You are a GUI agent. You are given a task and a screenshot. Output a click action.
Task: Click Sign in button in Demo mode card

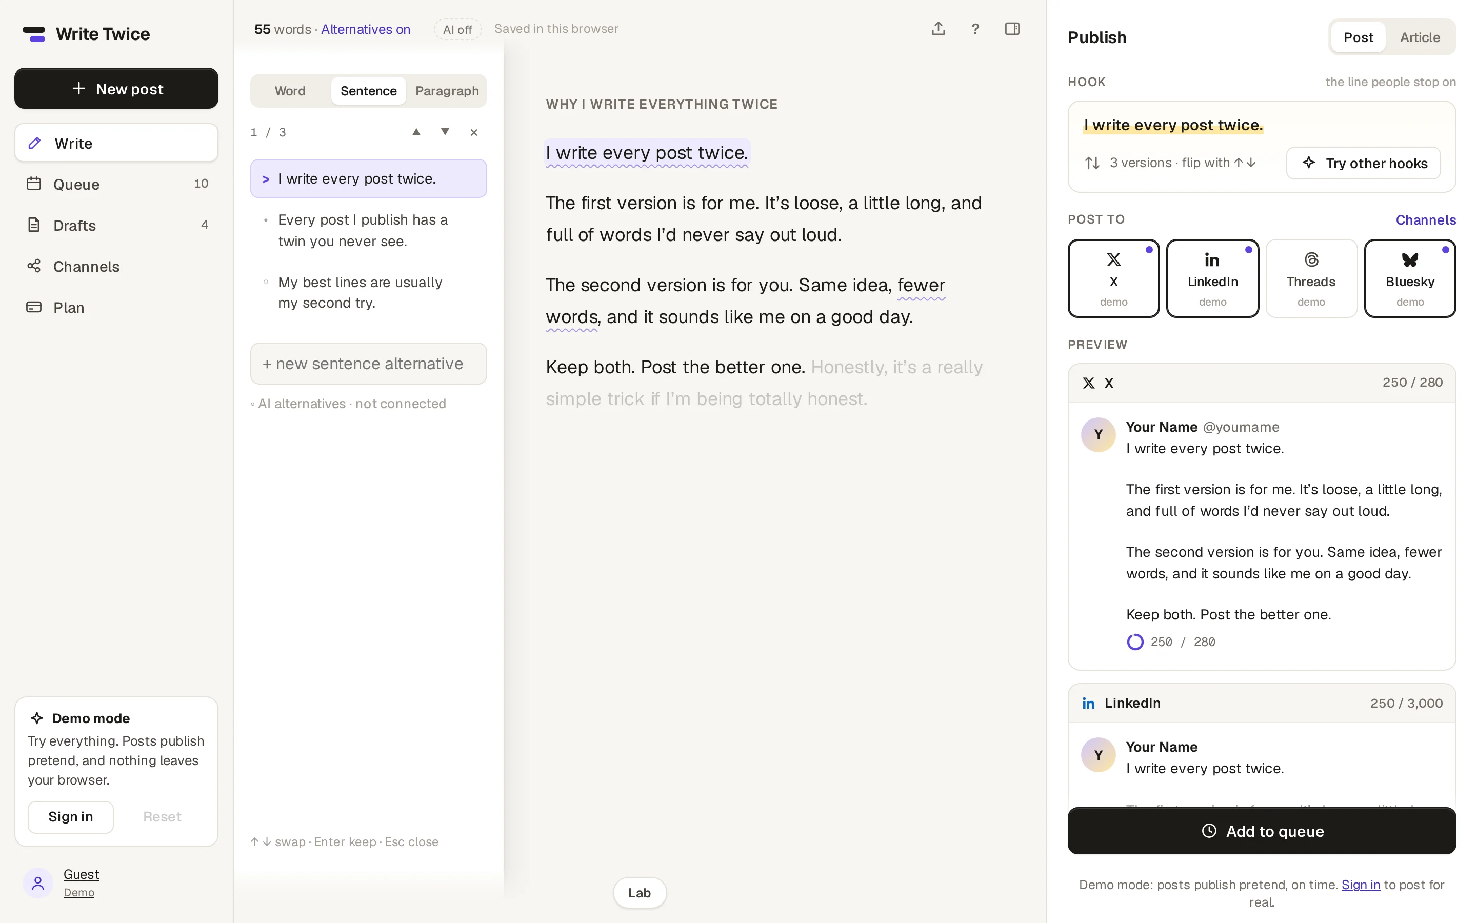tap(71, 817)
